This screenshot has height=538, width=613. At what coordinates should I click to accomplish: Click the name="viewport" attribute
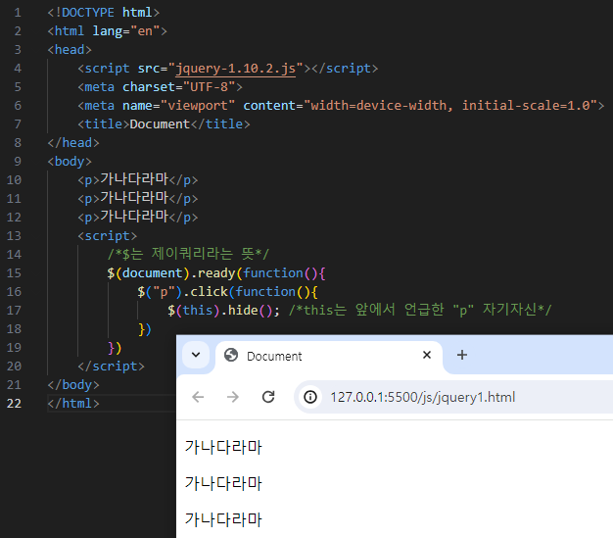click(x=179, y=106)
